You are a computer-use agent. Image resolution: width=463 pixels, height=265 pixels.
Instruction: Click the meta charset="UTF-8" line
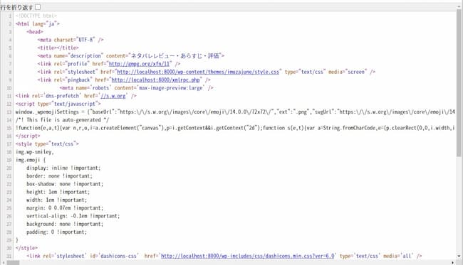click(71, 40)
